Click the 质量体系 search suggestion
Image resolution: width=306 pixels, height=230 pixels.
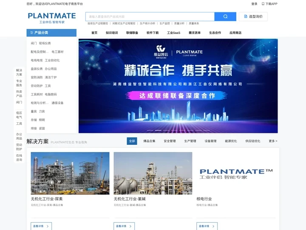[194, 23]
